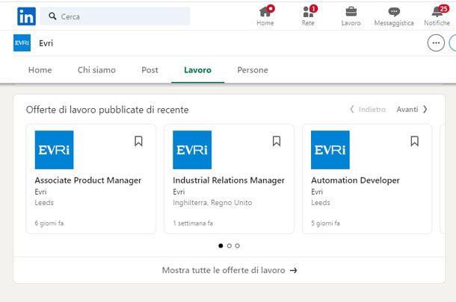
Task: Click Evri logo on Automation Developer card
Action: click(x=330, y=150)
